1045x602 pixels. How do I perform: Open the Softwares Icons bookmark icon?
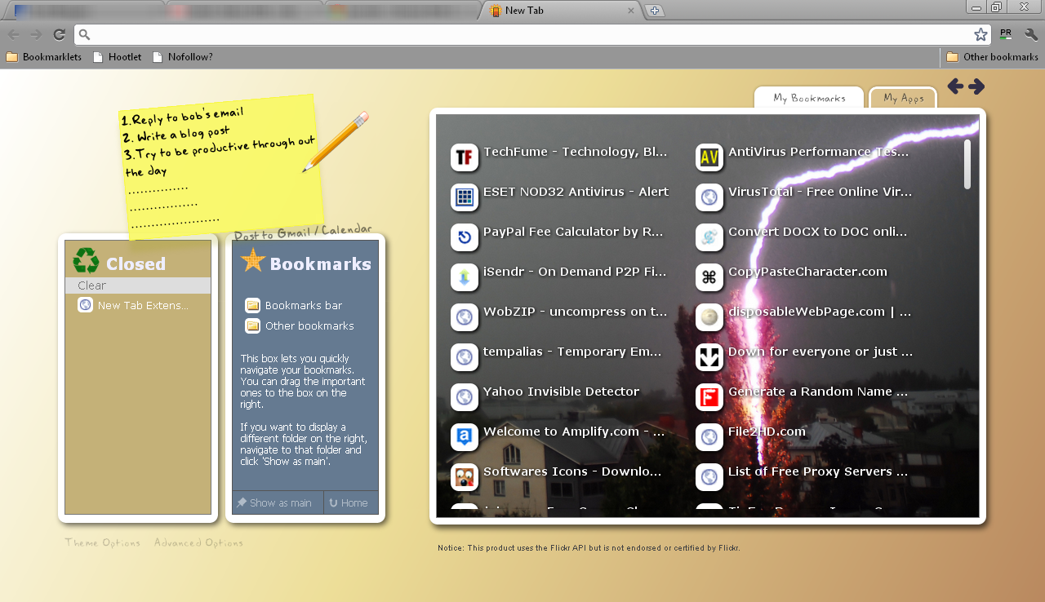465,477
